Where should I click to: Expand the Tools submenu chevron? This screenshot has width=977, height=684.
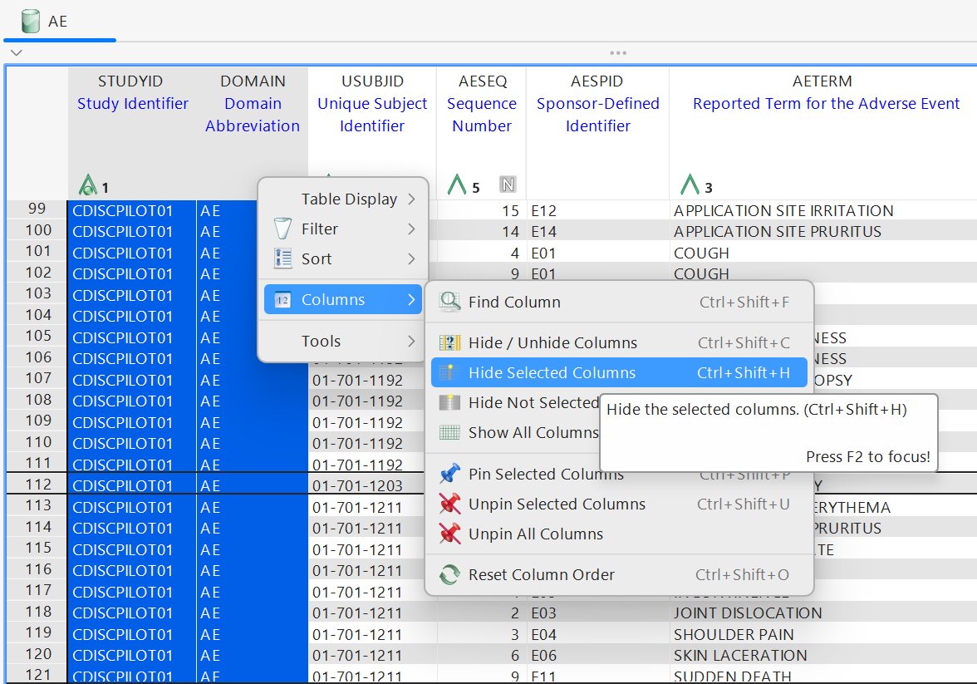pos(412,341)
